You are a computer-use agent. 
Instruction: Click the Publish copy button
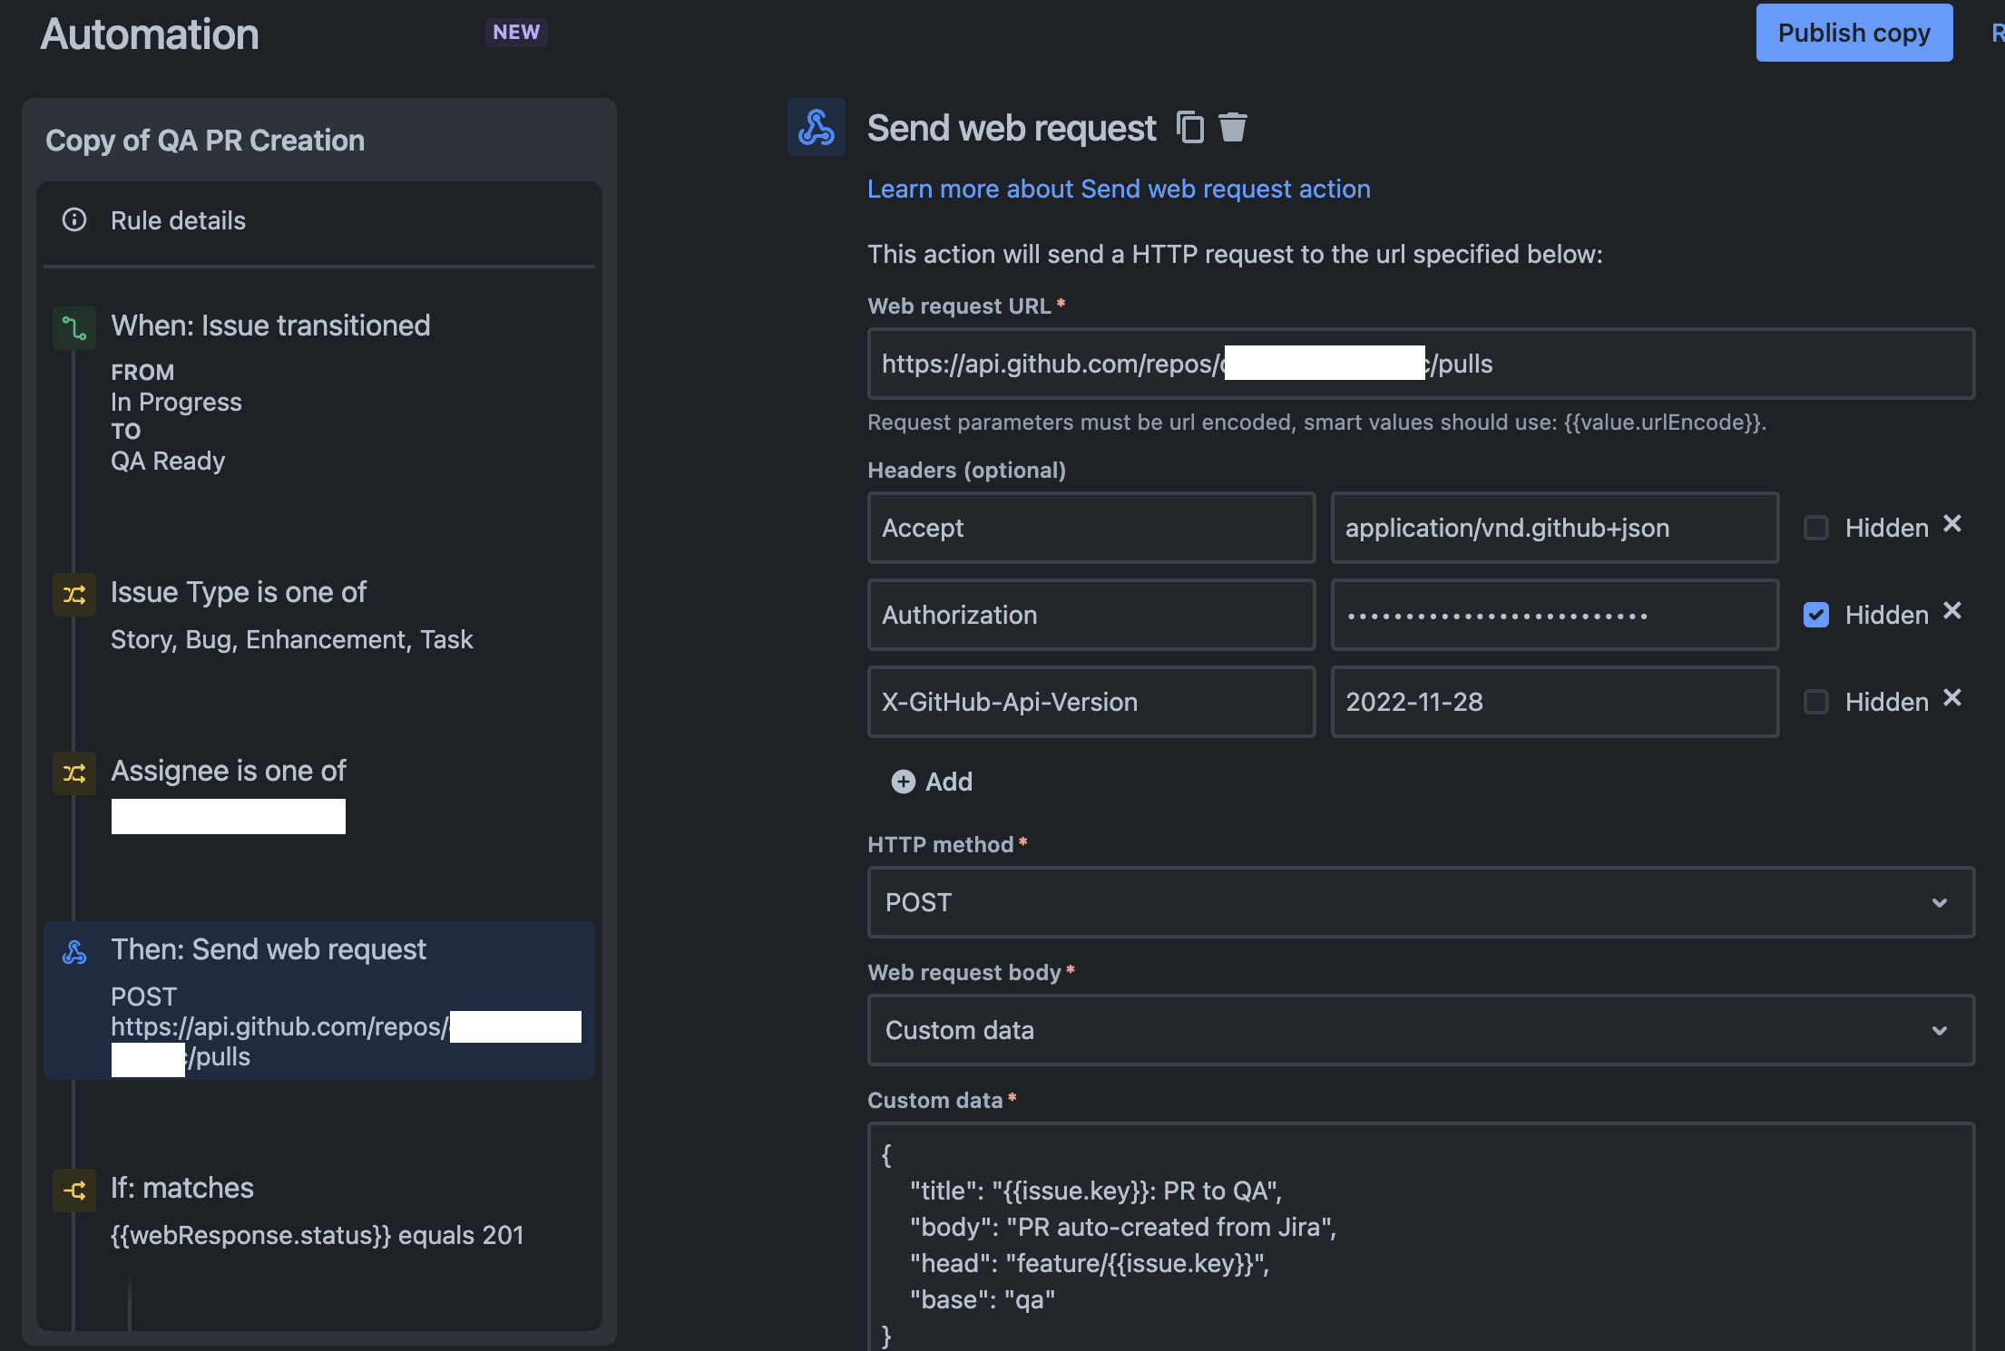pos(1854,32)
